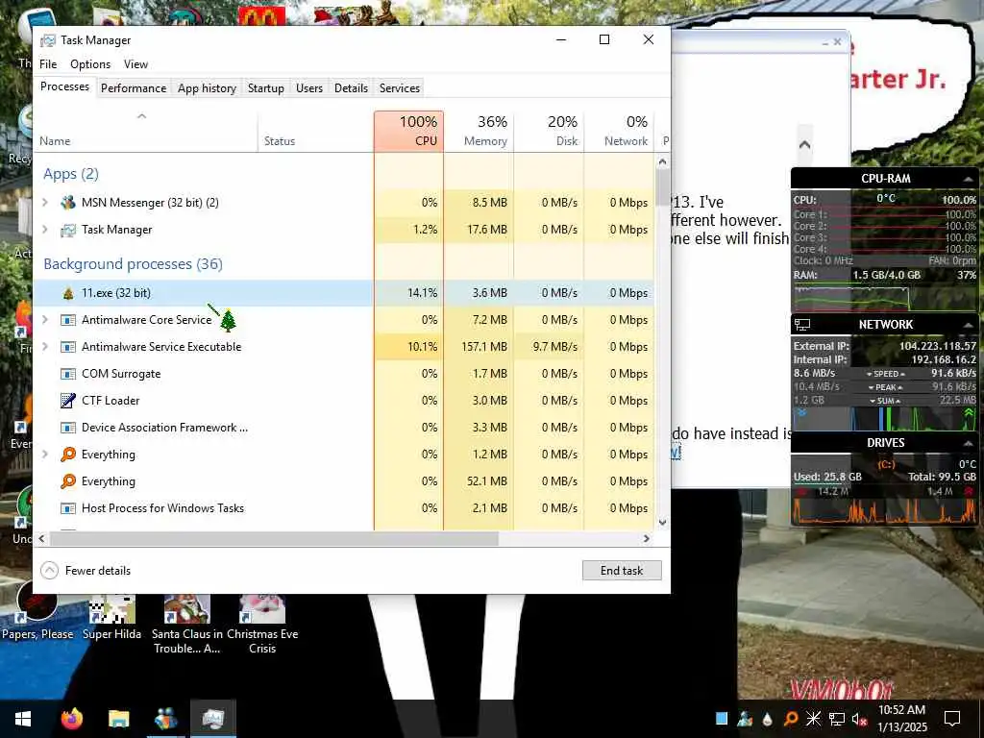
Task: Click the MSN Messenger tray icon
Action: click(745, 719)
